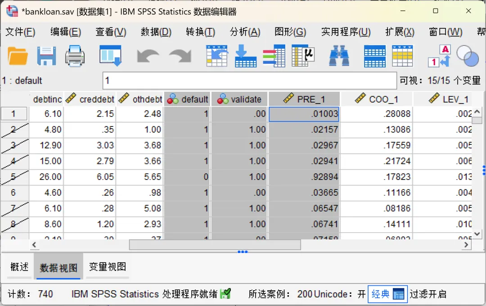Open the 编辑(E) menu
This screenshot has height=306, width=486.
65,32
